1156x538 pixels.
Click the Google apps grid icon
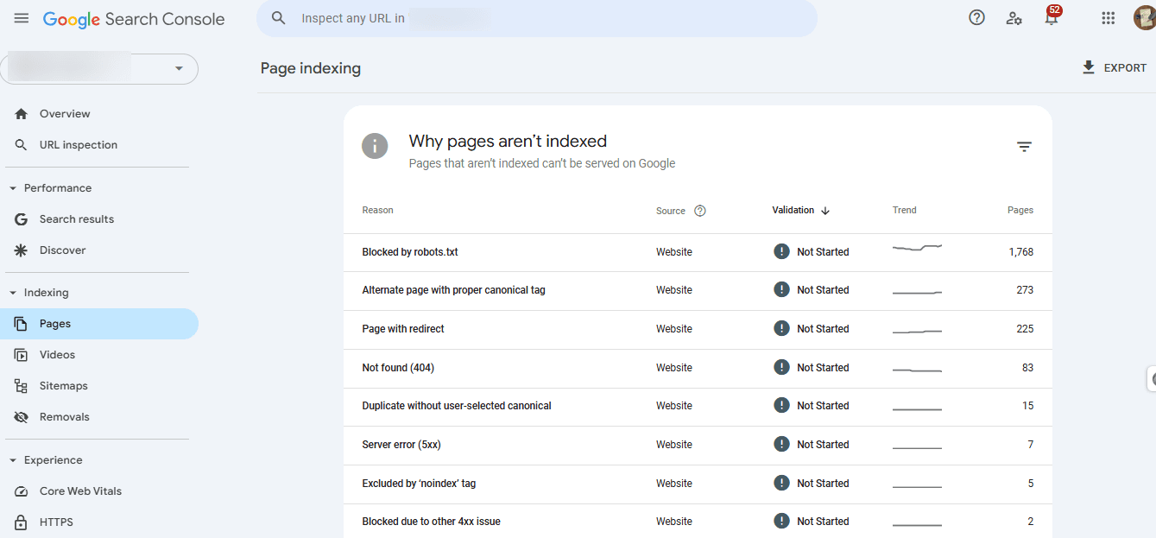[1108, 17]
